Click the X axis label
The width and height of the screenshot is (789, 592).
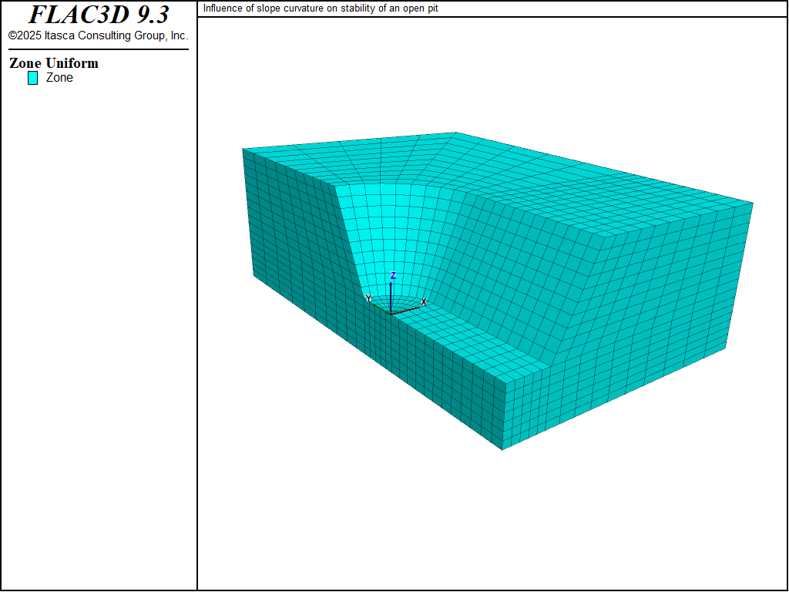(424, 302)
